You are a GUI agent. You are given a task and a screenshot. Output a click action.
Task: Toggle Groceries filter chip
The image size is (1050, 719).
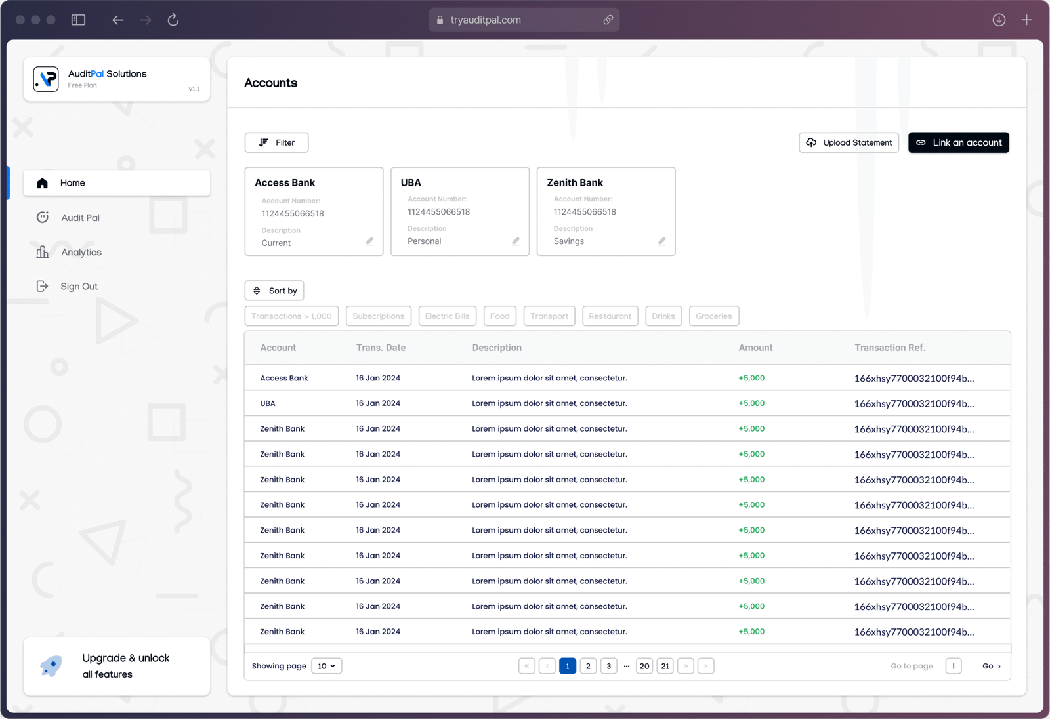click(714, 316)
